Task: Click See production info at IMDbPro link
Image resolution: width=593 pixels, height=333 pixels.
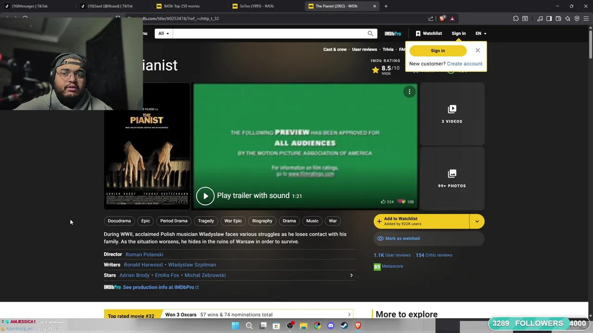Action: 160,287
